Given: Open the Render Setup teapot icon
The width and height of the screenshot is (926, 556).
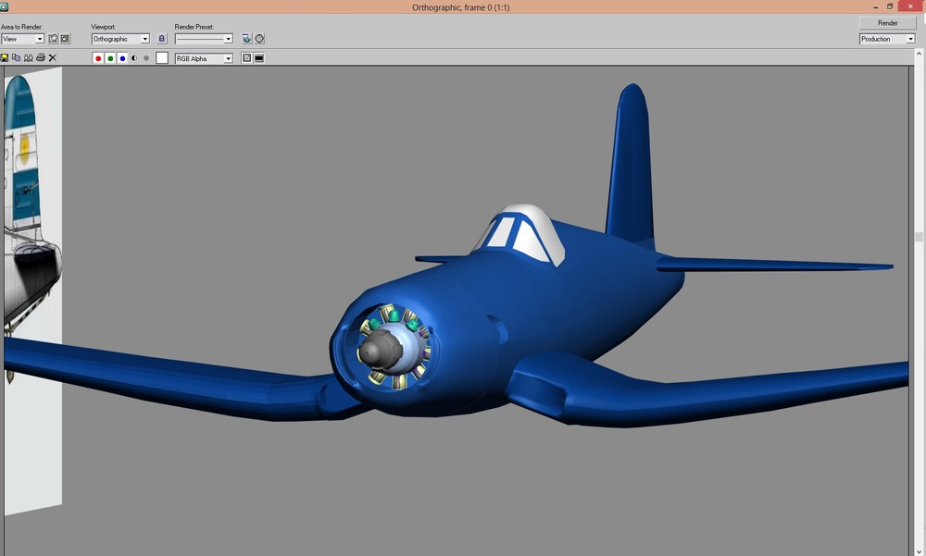Looking at the screenshot, I should 247,39.
